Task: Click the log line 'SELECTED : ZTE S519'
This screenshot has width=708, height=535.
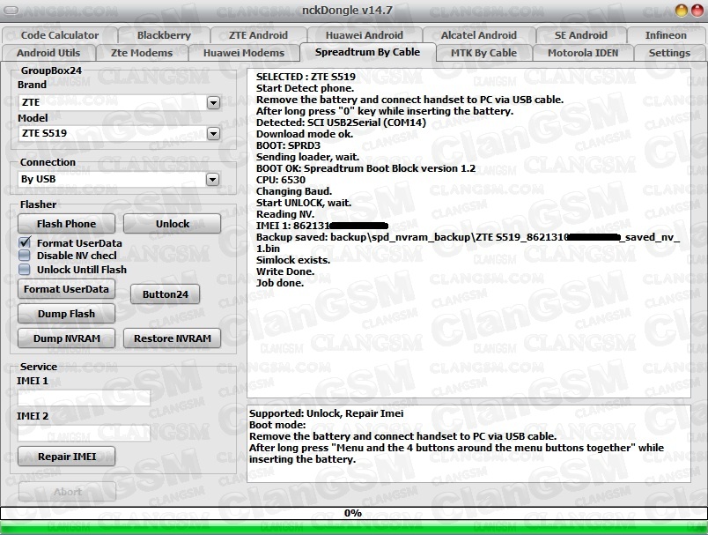Action: 306,77
